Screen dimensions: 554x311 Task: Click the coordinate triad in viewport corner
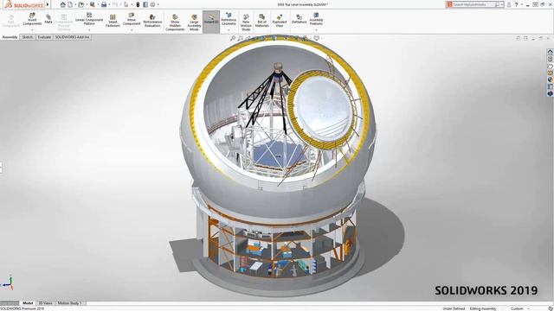click(8, 282)
